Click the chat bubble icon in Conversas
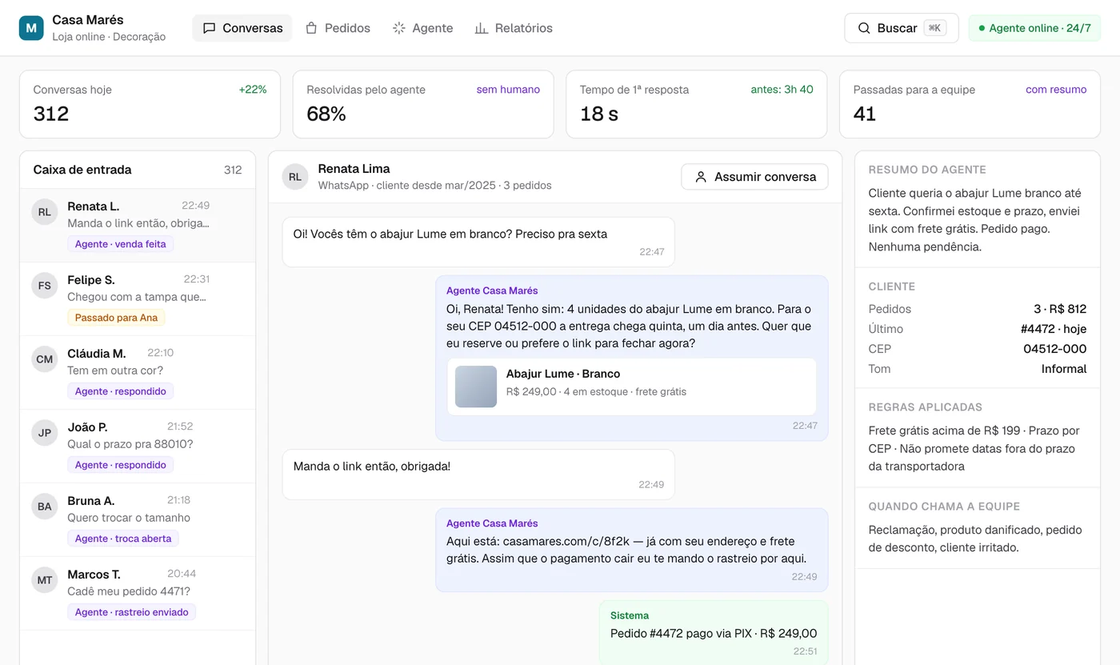 (210, 28)
